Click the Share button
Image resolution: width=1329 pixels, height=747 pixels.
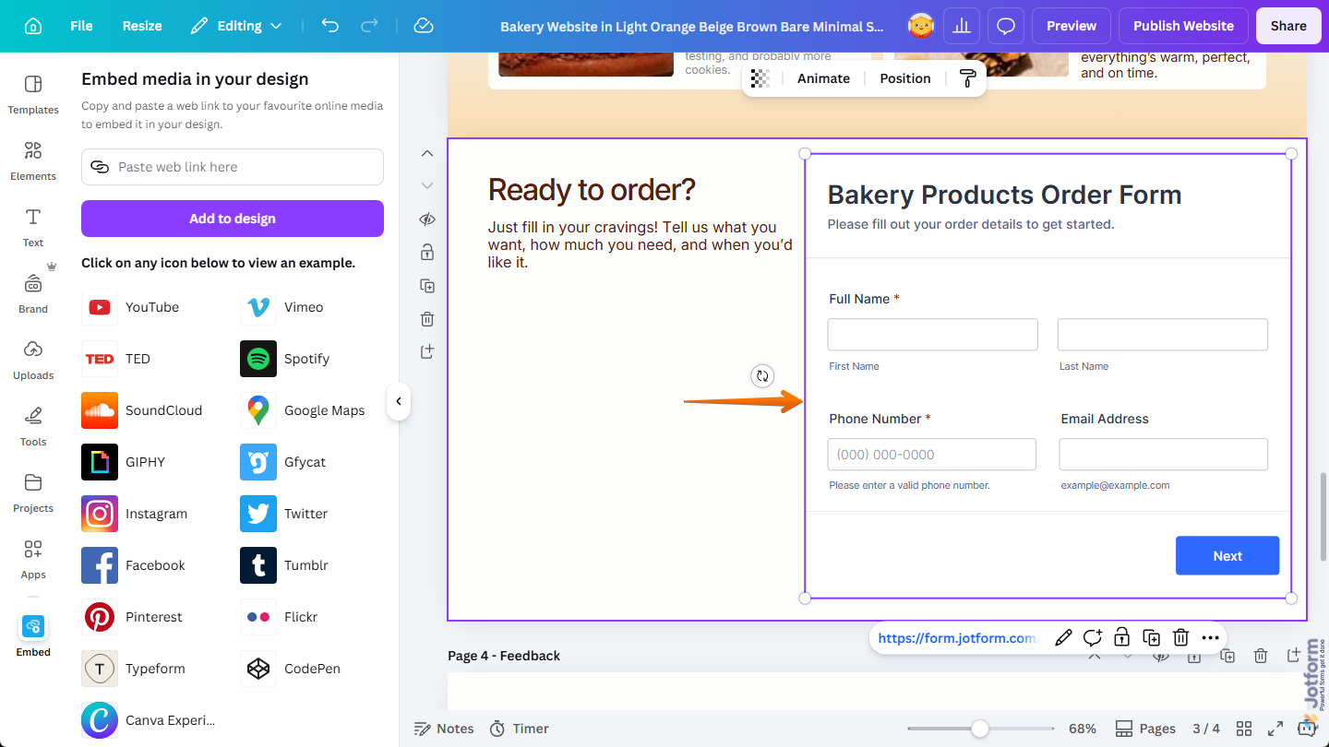[1288, 26]
